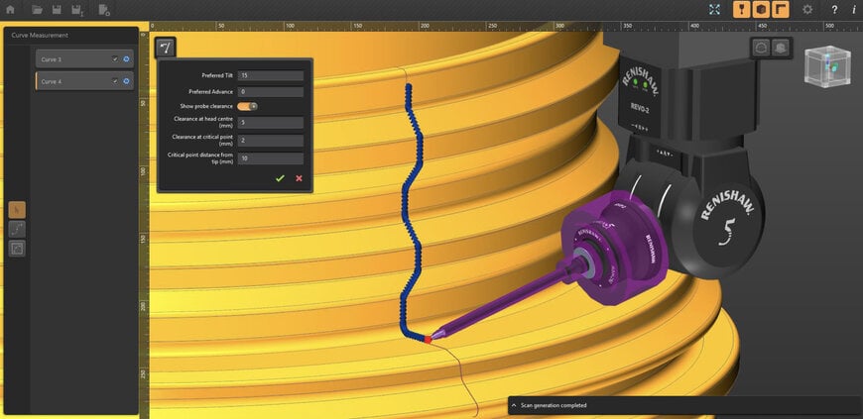863x419 pixels.
Task: Open help with the question mark
Action: (x=834, y=9)
